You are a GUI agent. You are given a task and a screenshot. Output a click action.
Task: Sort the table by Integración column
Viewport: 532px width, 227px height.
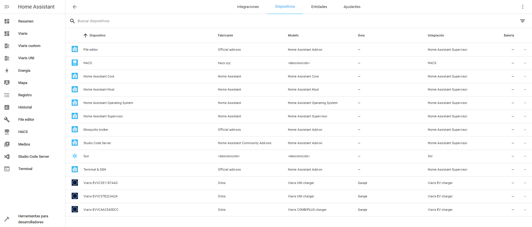click(436, 35)
